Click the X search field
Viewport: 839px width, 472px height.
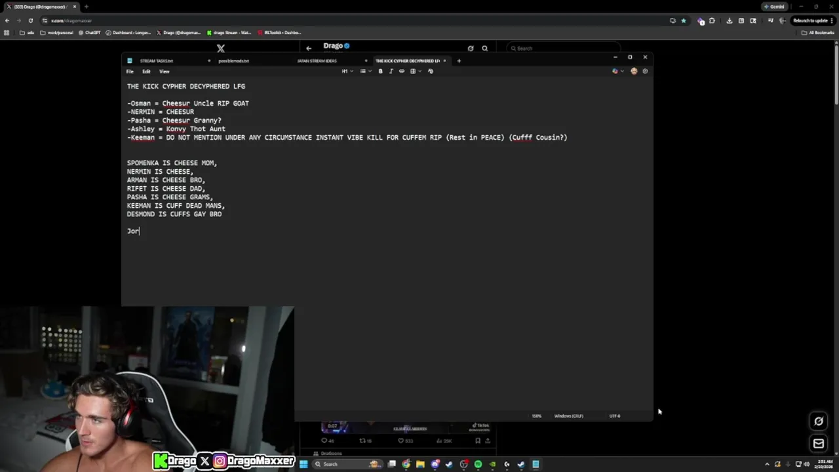(564, 48)
